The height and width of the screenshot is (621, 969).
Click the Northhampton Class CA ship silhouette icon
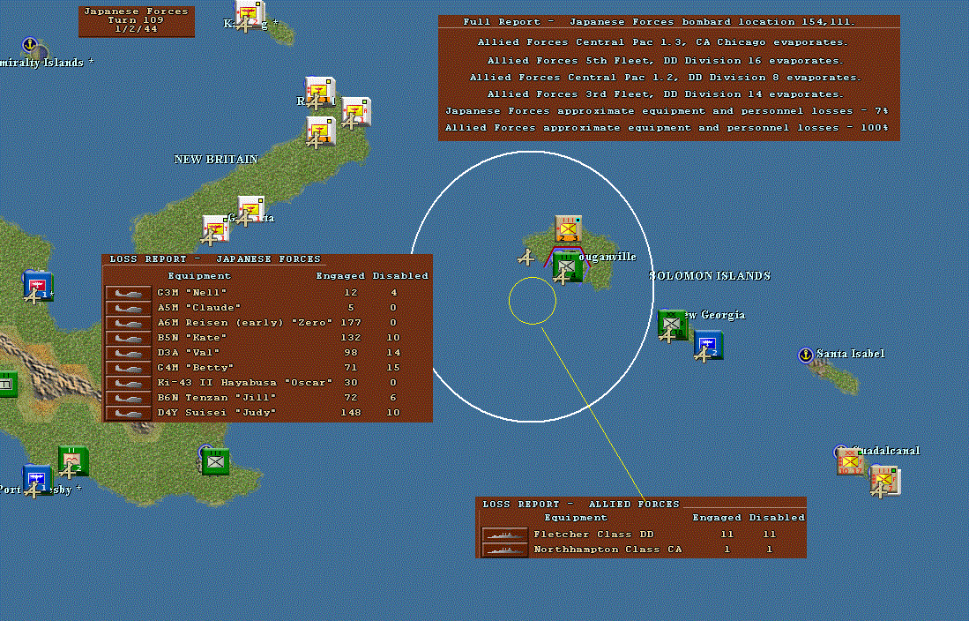505,550
